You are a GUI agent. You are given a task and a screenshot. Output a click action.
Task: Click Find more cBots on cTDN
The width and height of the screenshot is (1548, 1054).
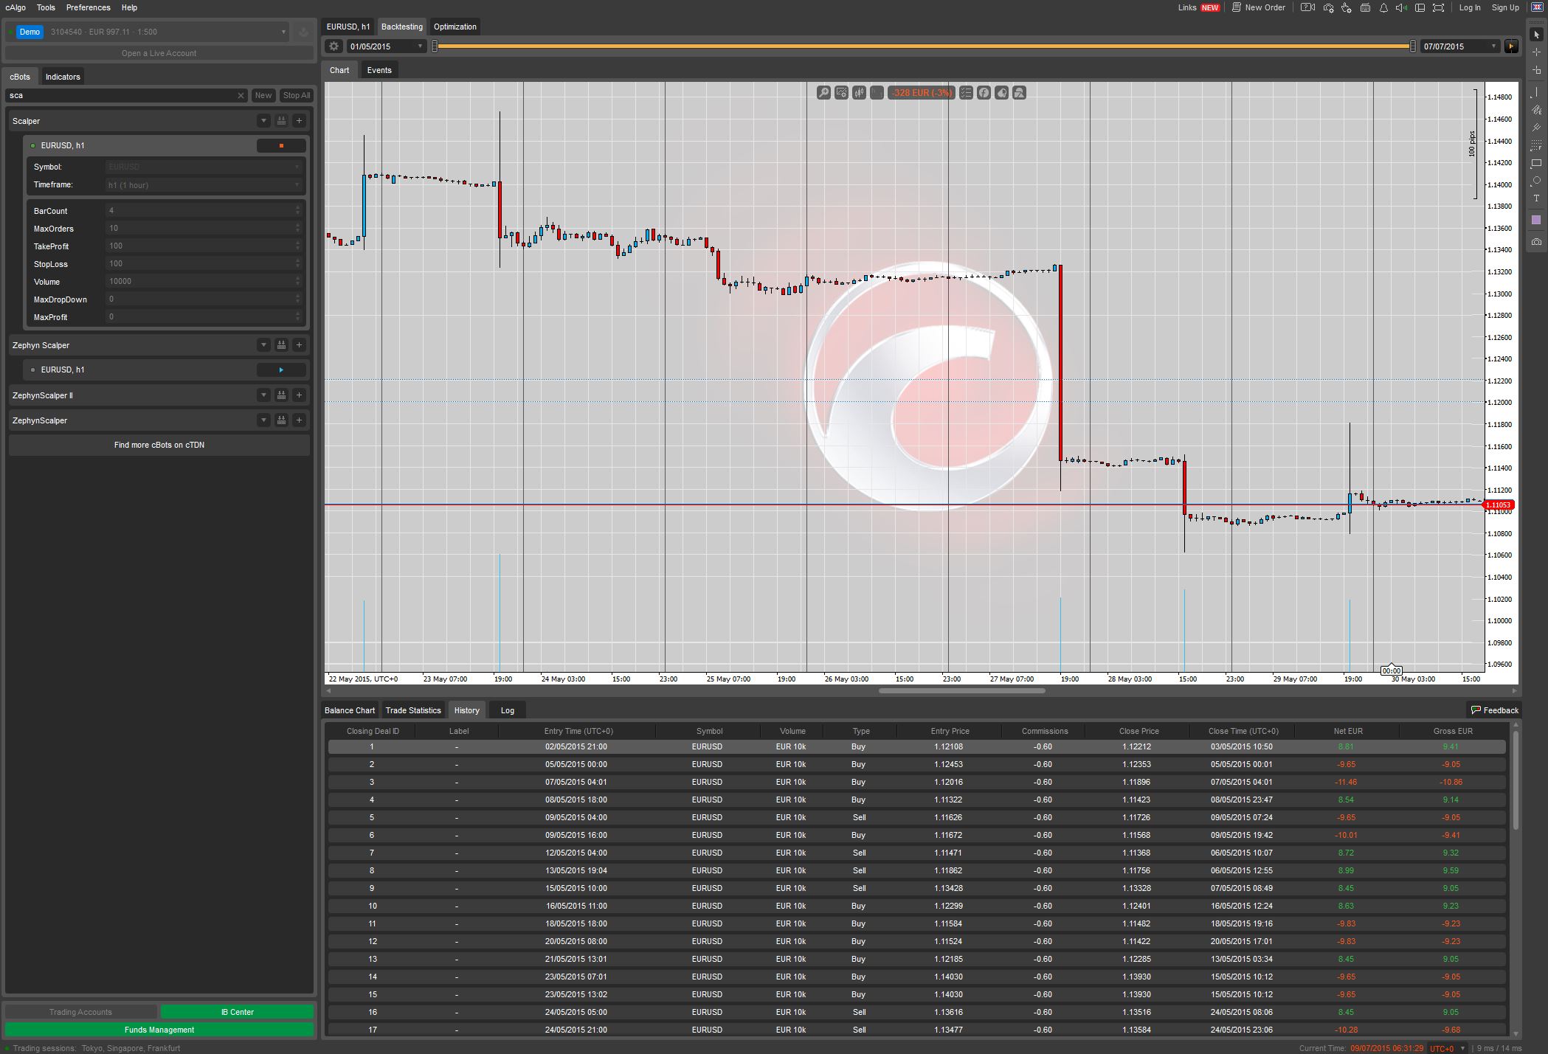pyautogui.click(x=159, y=445)
